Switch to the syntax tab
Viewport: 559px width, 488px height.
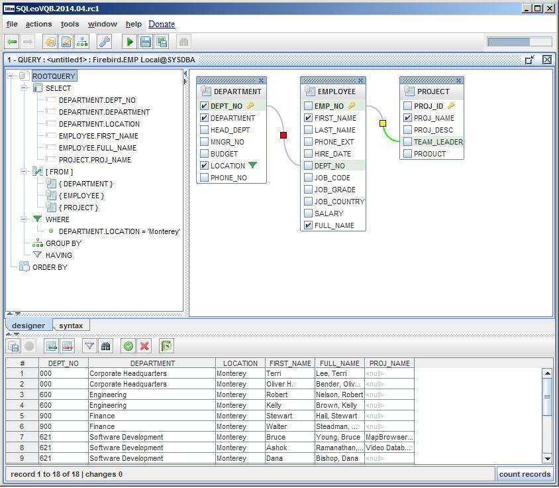71,325
